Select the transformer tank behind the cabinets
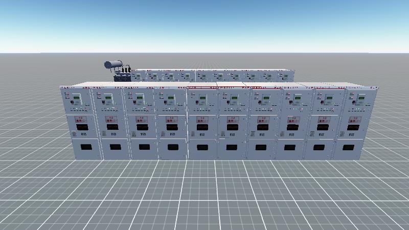409x230 pixels. click(114, 65)
